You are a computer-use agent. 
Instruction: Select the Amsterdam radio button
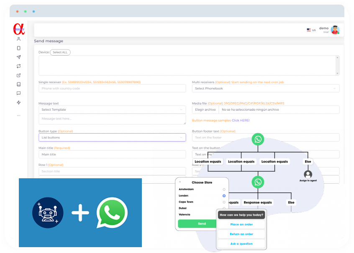click(x=224, y=190)
